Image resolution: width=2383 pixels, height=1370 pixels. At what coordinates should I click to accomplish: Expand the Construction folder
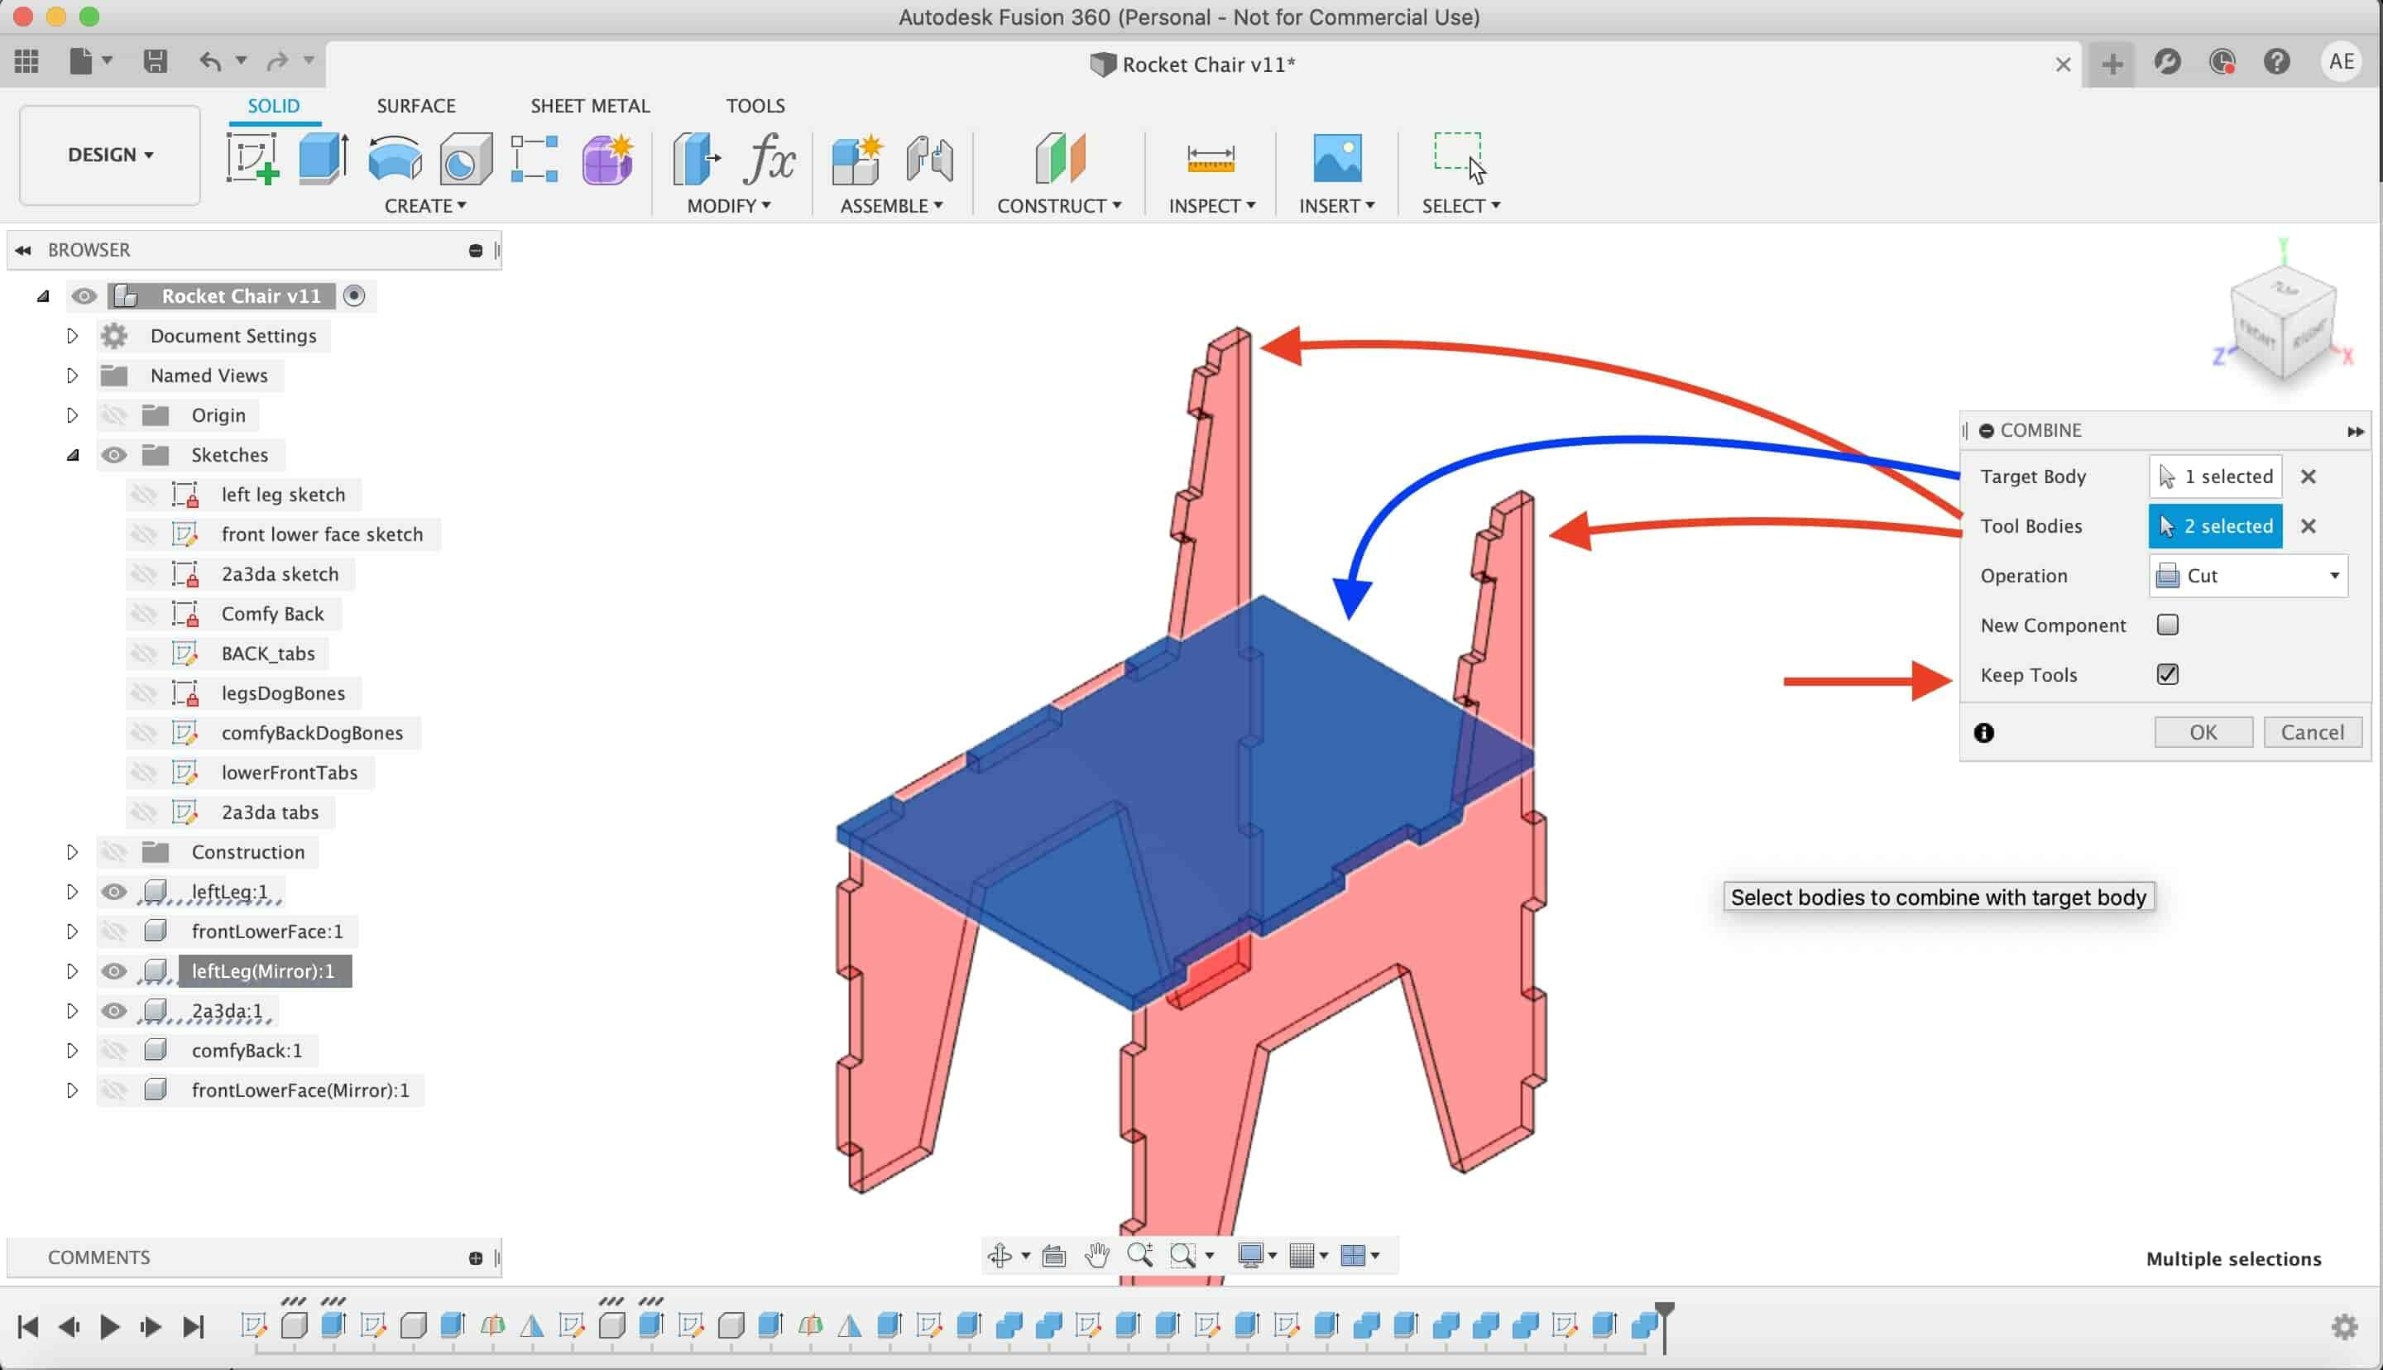[71, 851]
